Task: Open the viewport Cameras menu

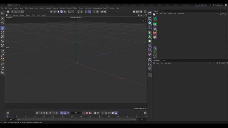Action: 16,15
